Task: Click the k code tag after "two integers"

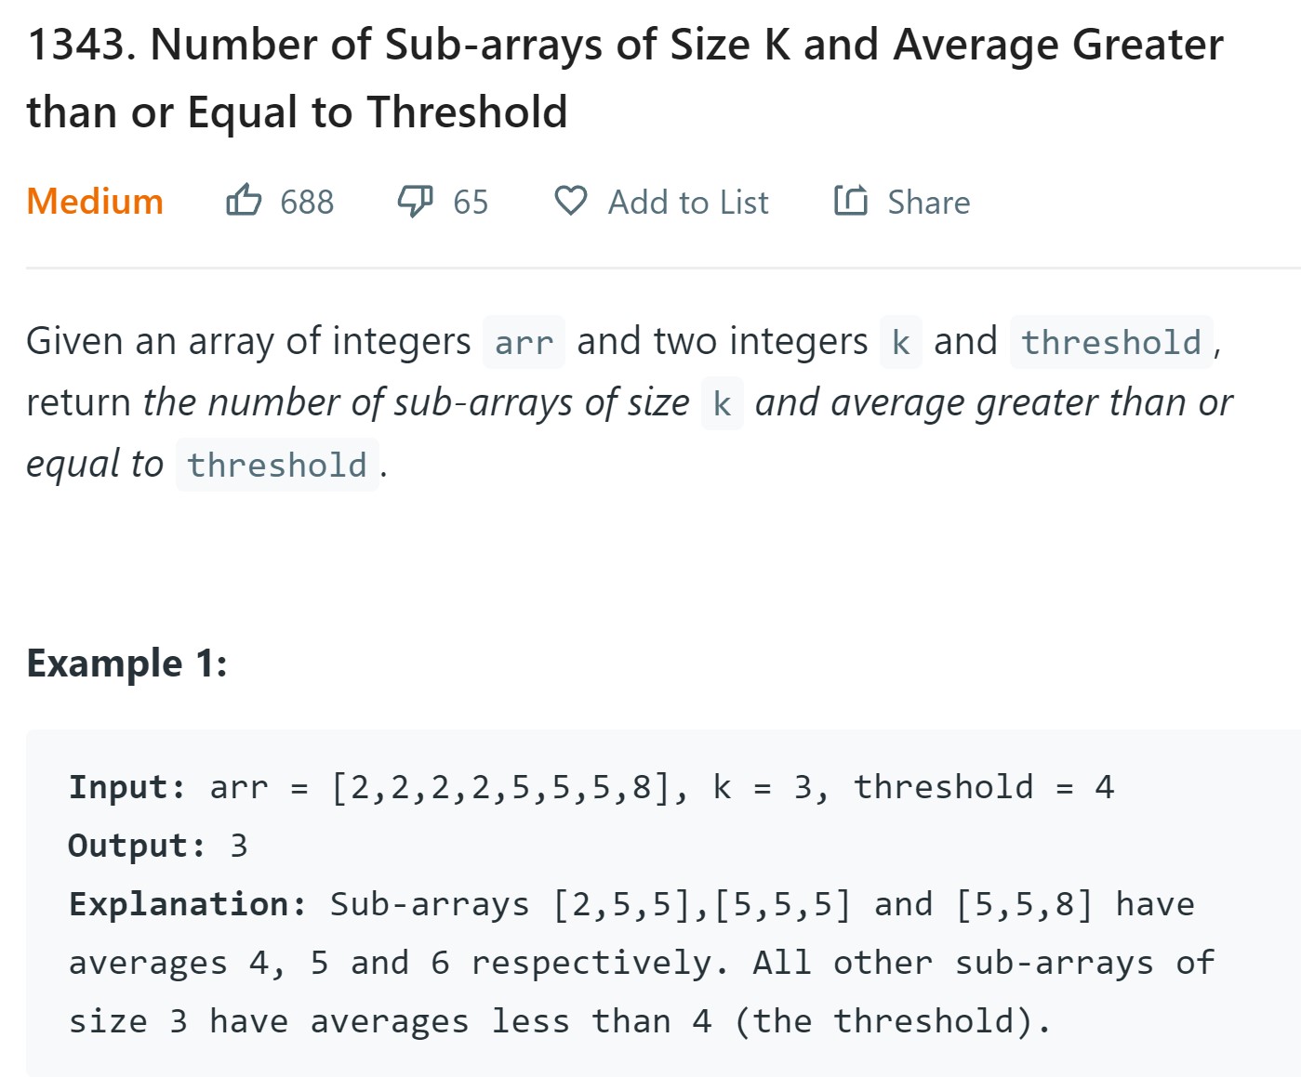Action: [900, 343]
